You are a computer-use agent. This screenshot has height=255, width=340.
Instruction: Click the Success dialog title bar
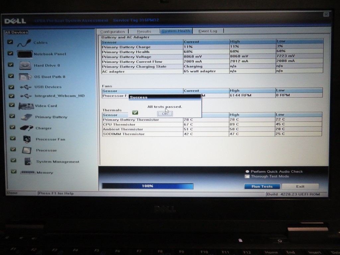point(165,97)
